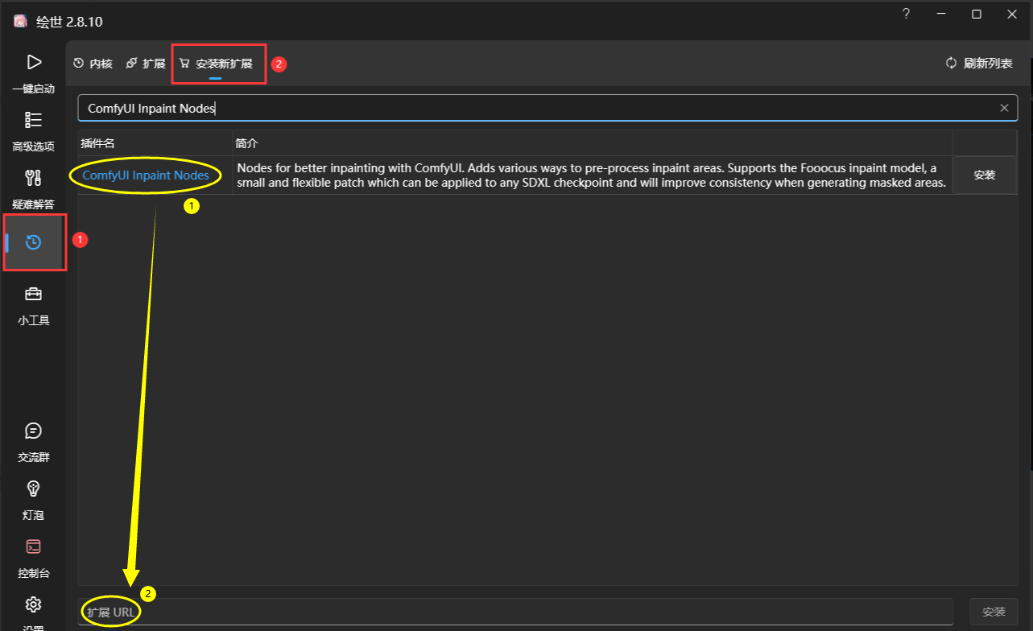Viewport: 1033px width, 631px height.
Task: Click the help question mark in title bar
Action: [x=906, y=14]
